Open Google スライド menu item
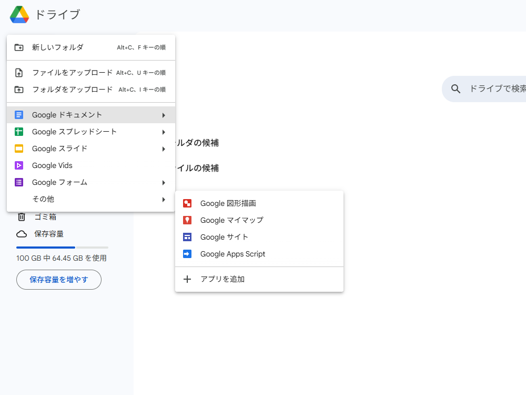 click(91, 149)
